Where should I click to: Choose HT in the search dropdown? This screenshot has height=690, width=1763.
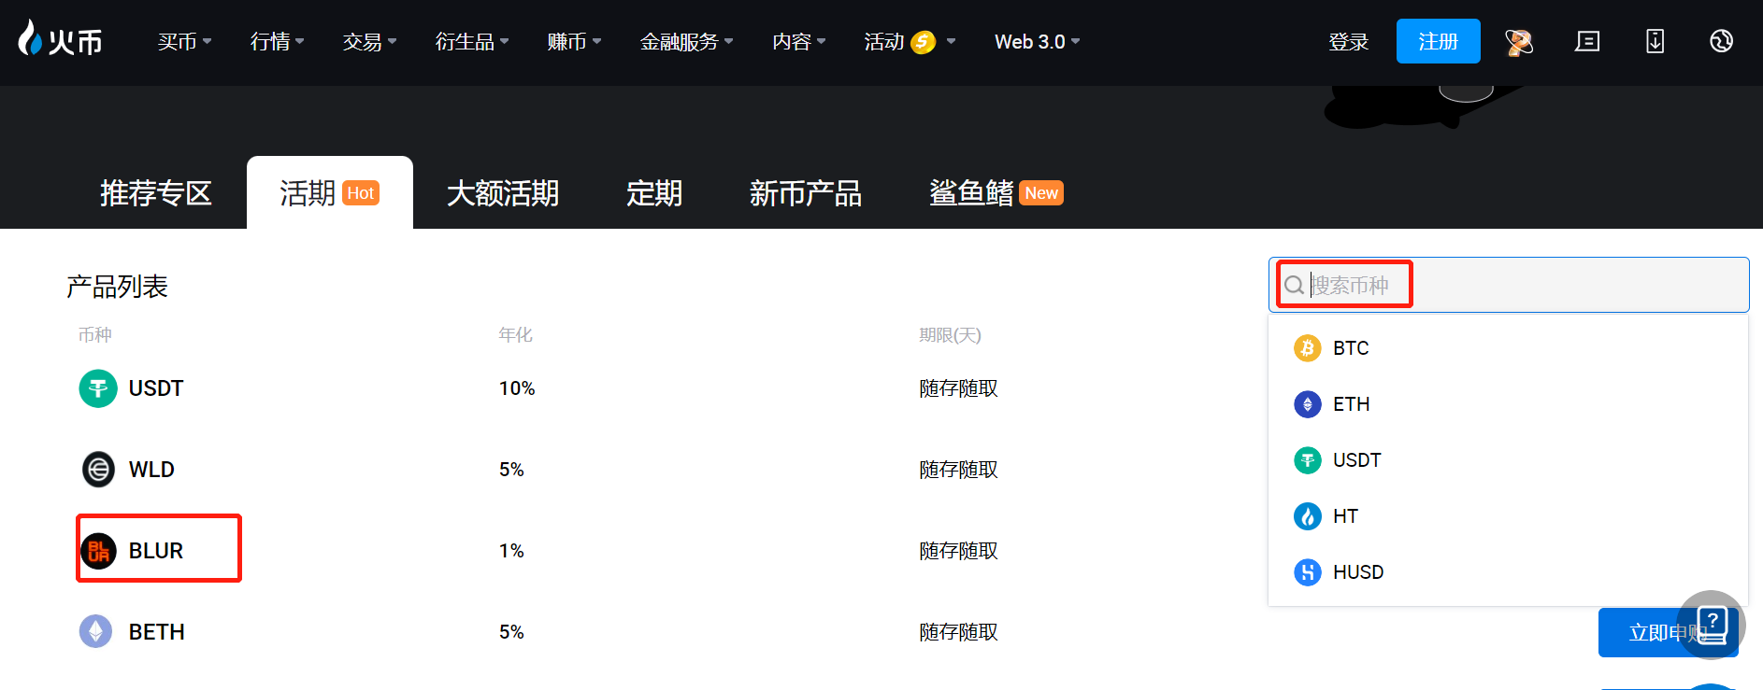[1508, 516]
